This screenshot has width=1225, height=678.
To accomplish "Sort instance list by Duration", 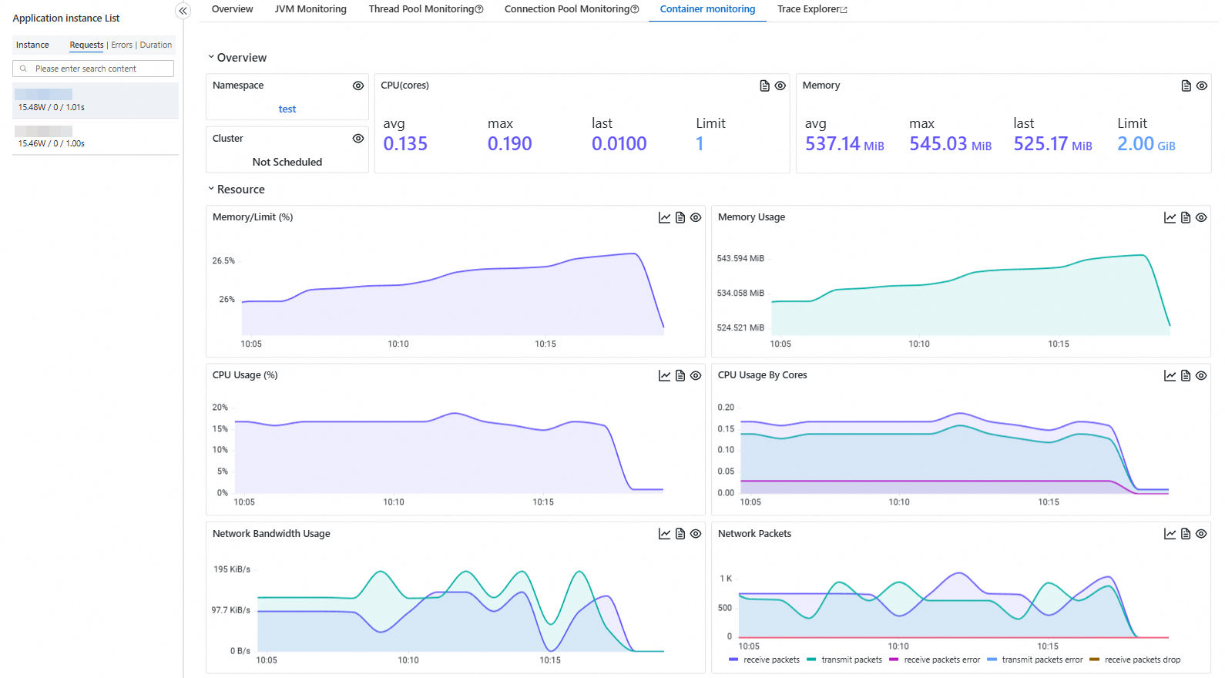I will pos(156,45).
